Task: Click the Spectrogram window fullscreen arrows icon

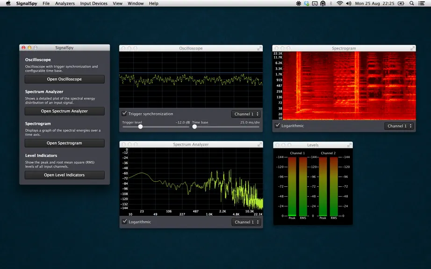Action: pos(412,48)
